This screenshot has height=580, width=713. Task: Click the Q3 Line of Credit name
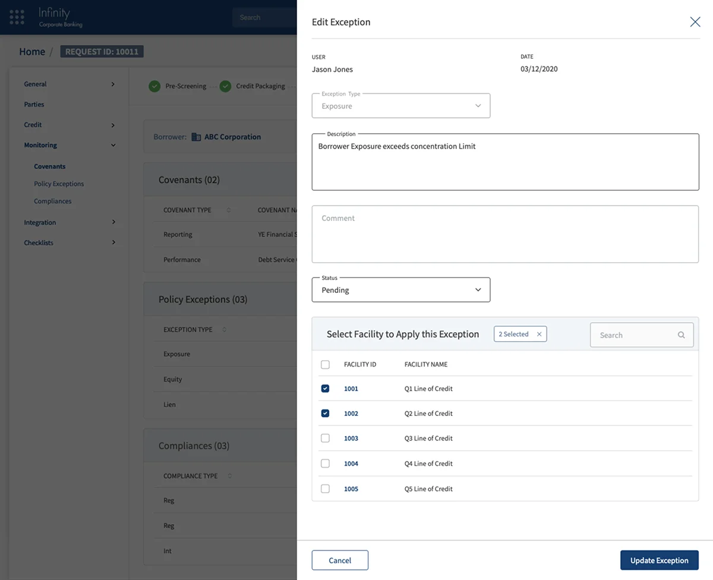[428, 439]
